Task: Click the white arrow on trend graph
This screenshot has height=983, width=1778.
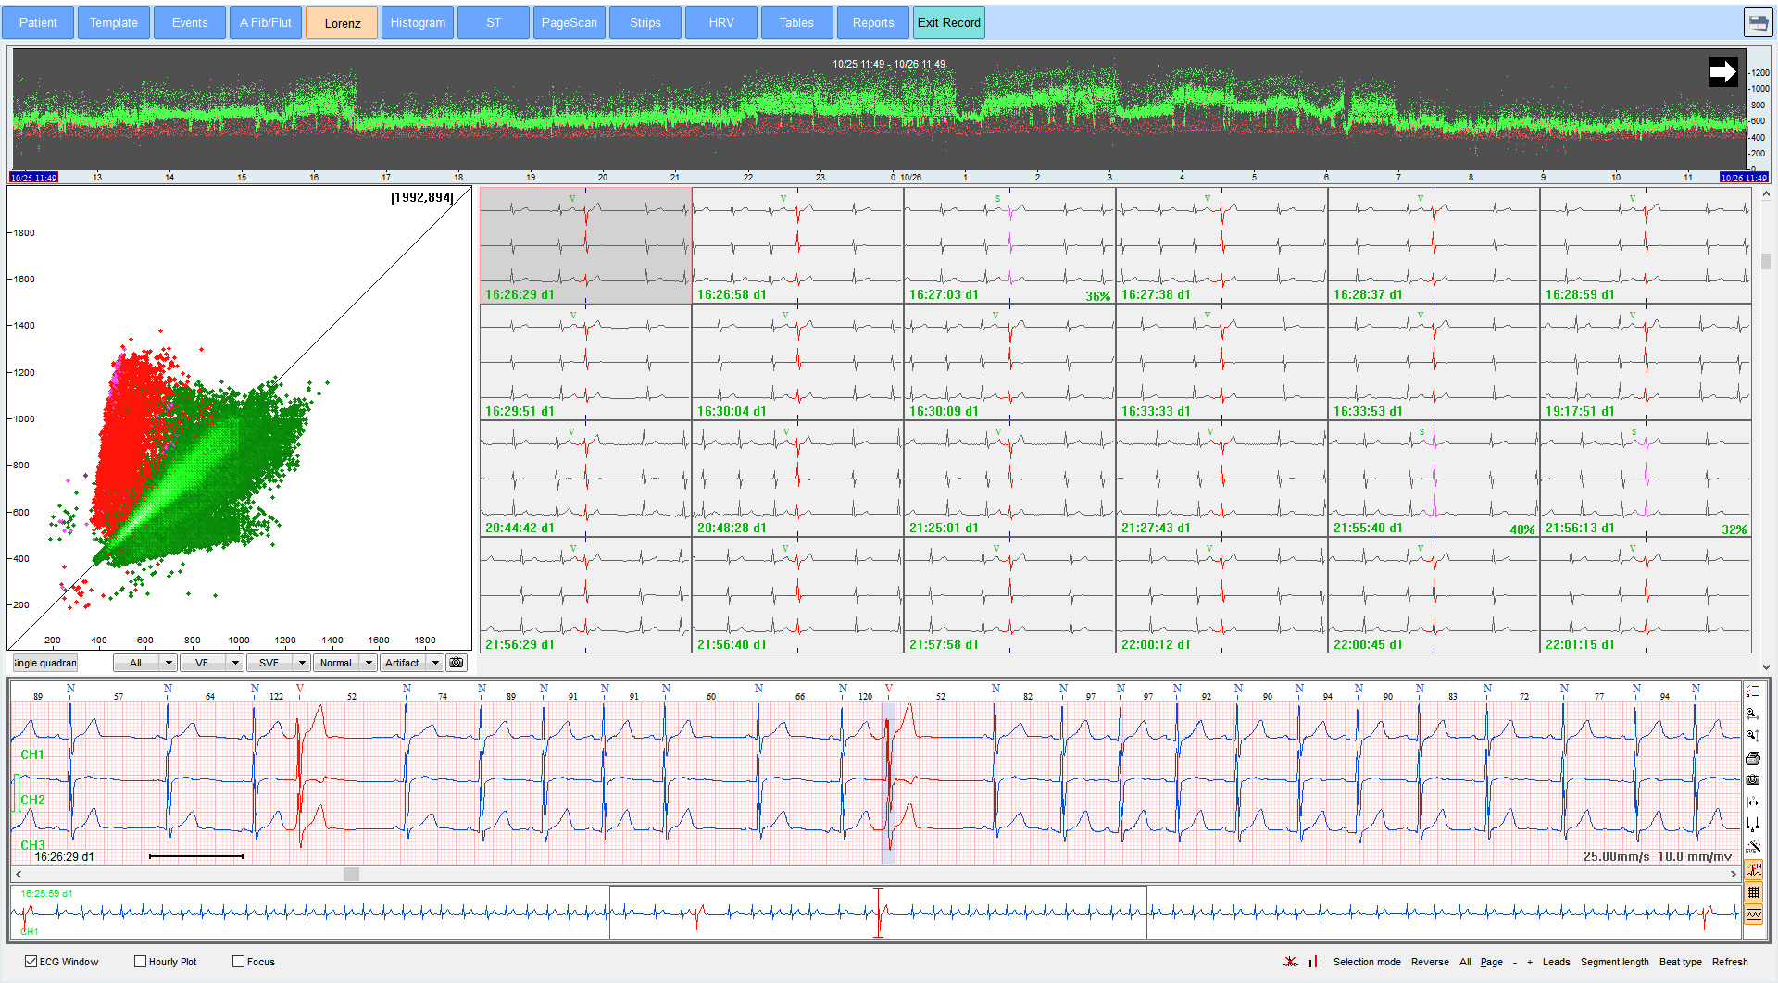Action: pyautogui.click(x=1722, y=71)
